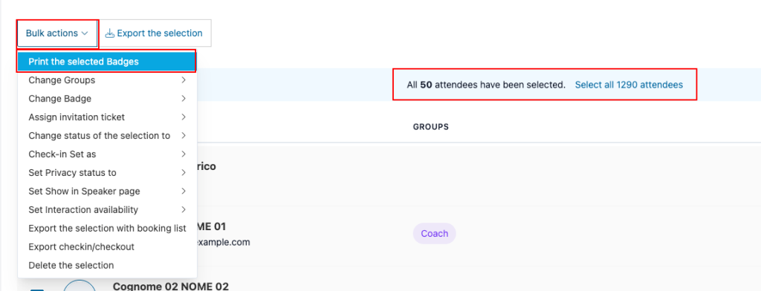Image resolution: width=761 pixels, height=291 pixels.
Task: Click Export the selection button
Action: pos(155,33)
